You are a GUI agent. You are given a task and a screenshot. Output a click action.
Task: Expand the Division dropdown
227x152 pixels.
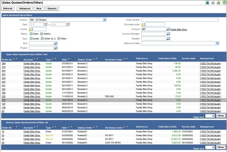point(104,20)
